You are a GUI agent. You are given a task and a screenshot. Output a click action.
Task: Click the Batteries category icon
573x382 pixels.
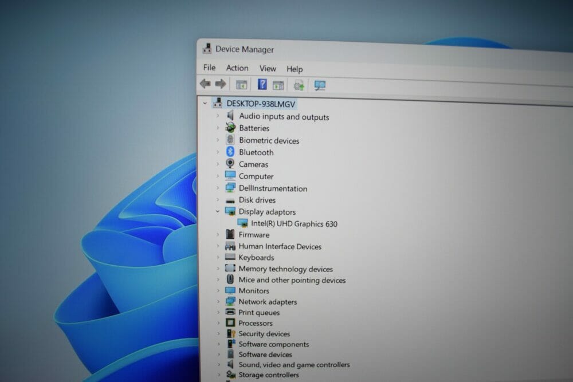[x=230, y=128]
